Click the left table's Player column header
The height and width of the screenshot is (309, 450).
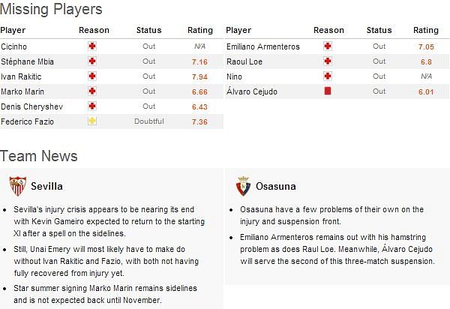tap(13, 30)
